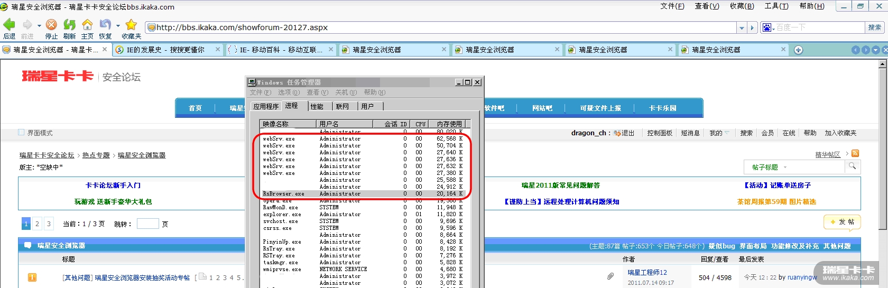888x288 pixels.
Task: Open the address bar history dropdown
Action: 742,27
